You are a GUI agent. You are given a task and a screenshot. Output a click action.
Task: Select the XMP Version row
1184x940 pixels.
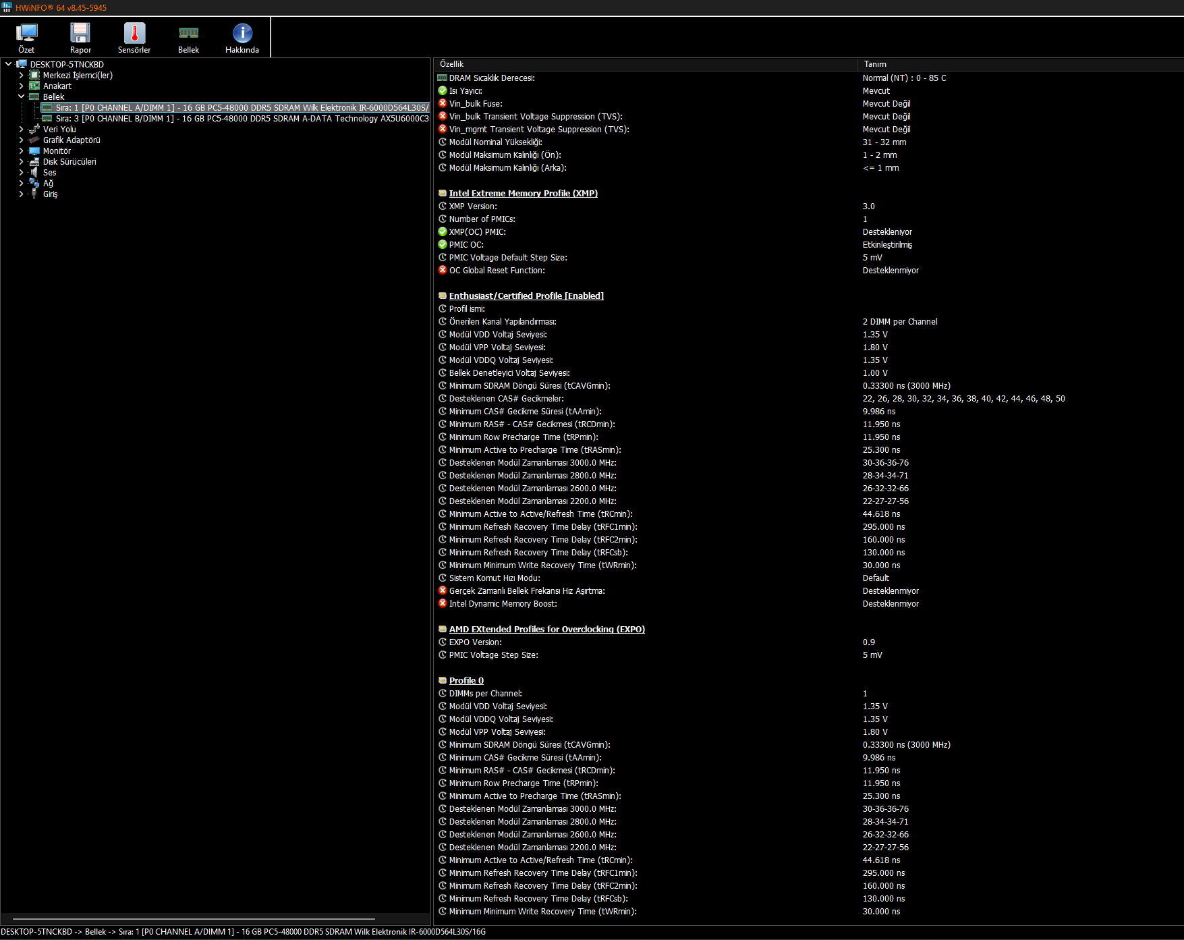808,206
